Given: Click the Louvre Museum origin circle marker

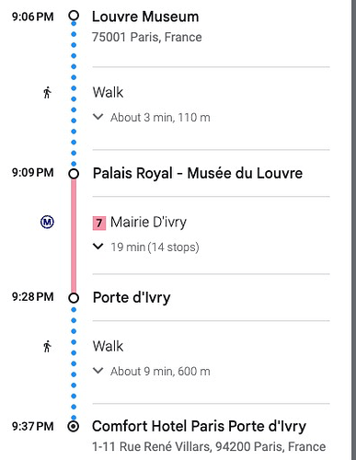Looking at the screenshot, I should pos(74,16).
